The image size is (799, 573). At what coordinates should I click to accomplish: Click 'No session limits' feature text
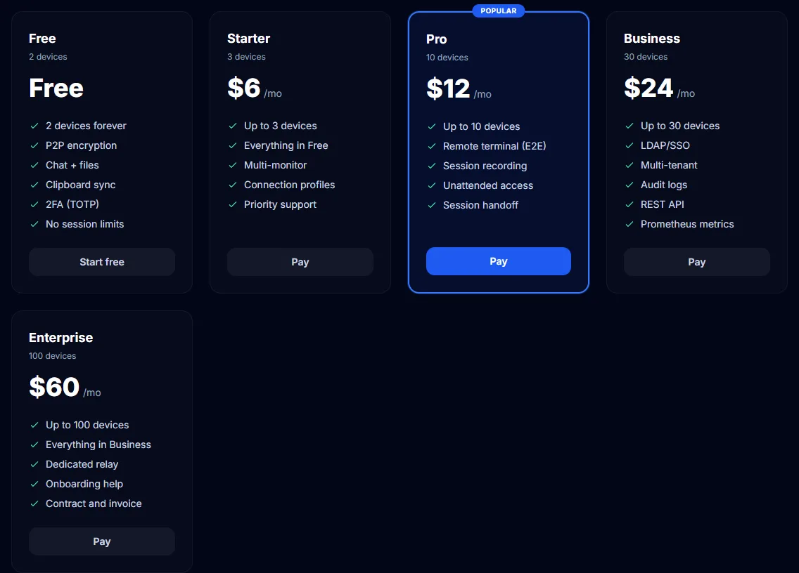tap(84, 224)
